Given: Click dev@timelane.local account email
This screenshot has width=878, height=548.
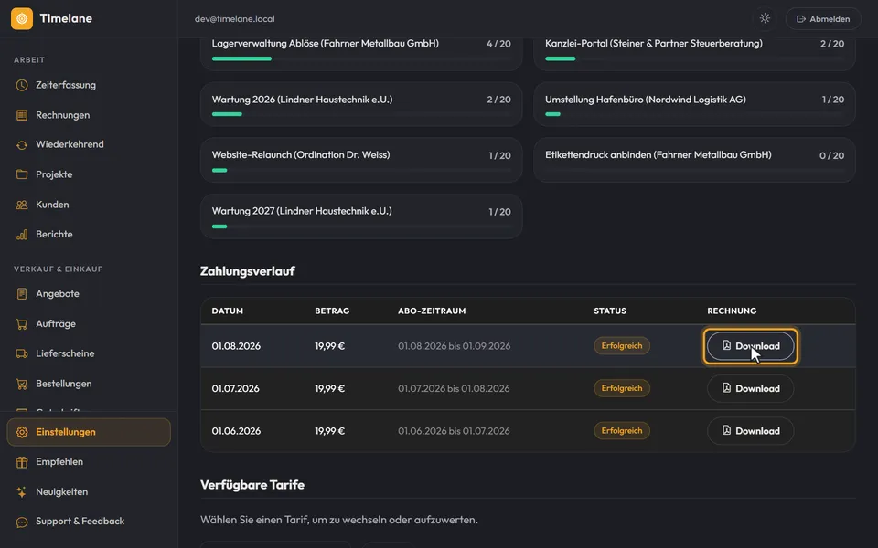Looking at the screenshot, I should click(235, 19).
